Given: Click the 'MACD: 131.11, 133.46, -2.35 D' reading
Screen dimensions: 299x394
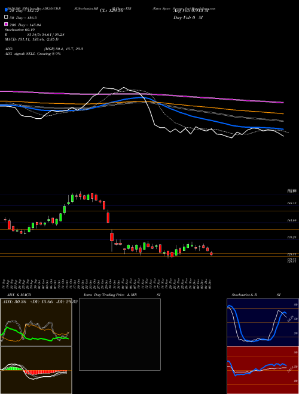Looking at the screenshot, I should tap(32, 39).
